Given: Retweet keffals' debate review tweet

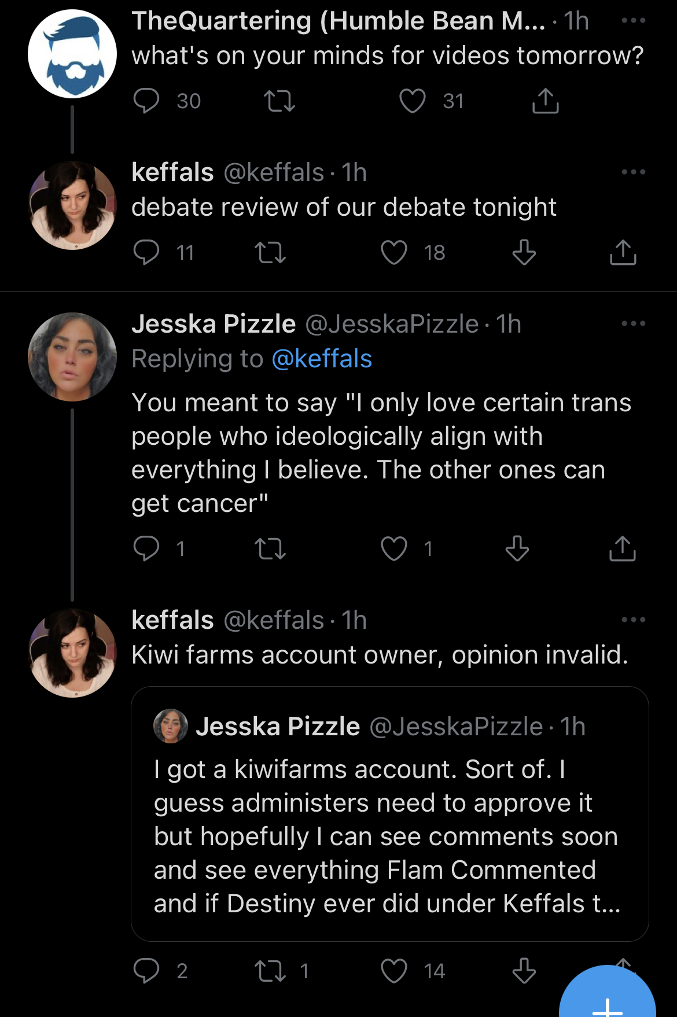Looking at the screenshot, I should click(270, 252).
